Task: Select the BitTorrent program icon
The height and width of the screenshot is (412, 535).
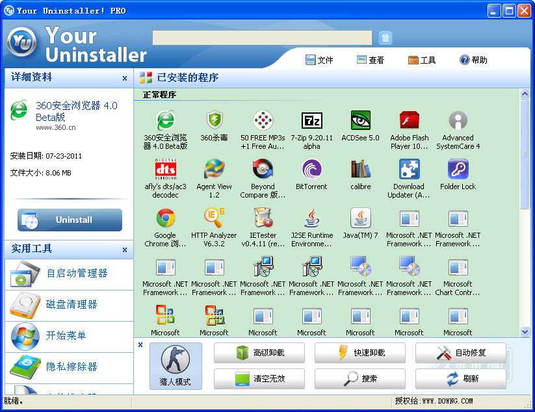Action: 311,170
